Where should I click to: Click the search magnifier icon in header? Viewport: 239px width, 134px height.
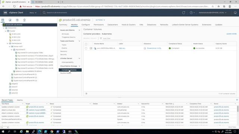44,13
